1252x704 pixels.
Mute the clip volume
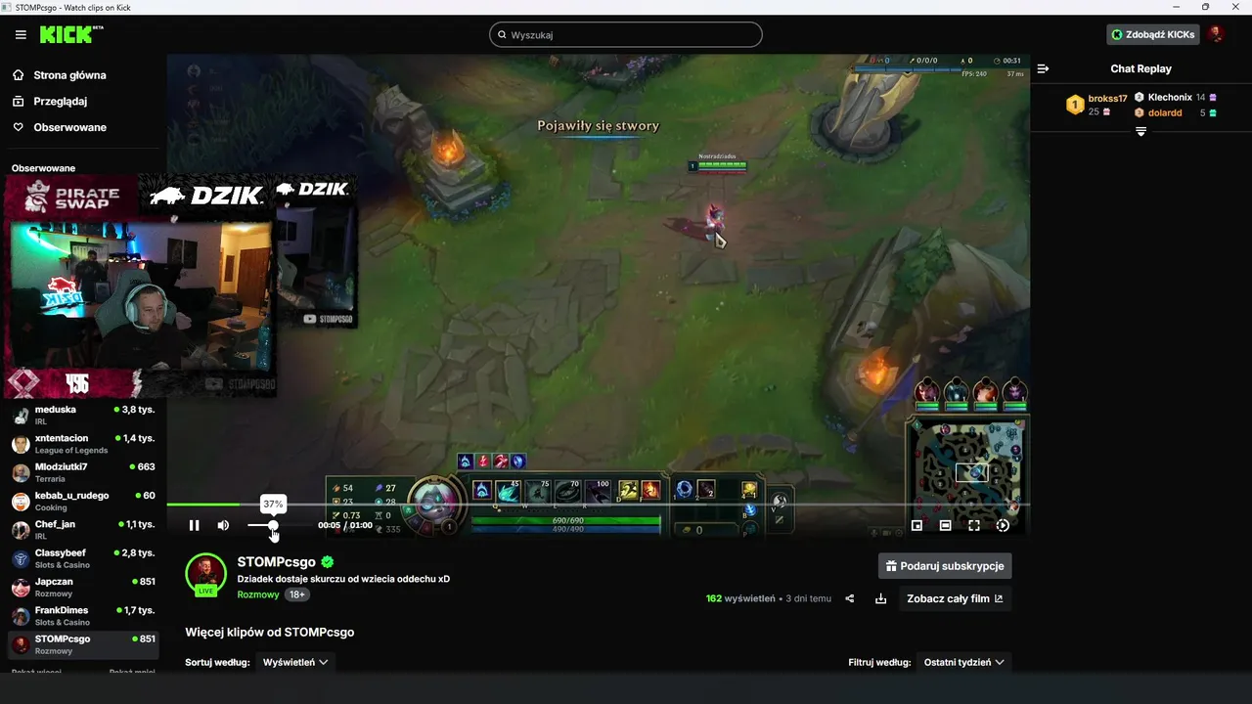(223, 525)
